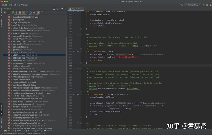Viewport: 212px width, 135px height.
Task: Toggle pink Show Lambdas filter icon
Action: pos(34,12)
